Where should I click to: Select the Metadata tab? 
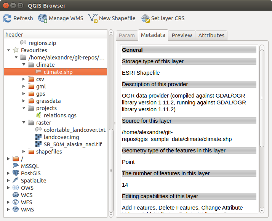pyautogui.click(x=153, y=35)
